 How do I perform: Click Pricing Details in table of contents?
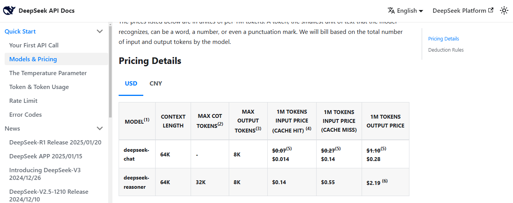[x=443, y=39]
